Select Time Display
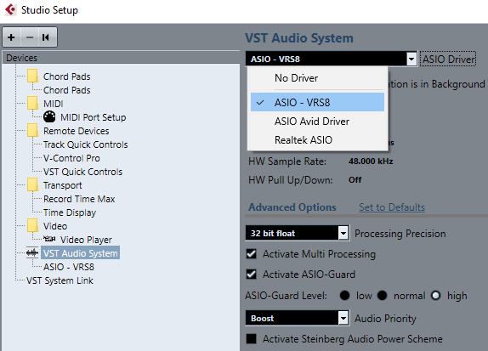 pos(70,212)
